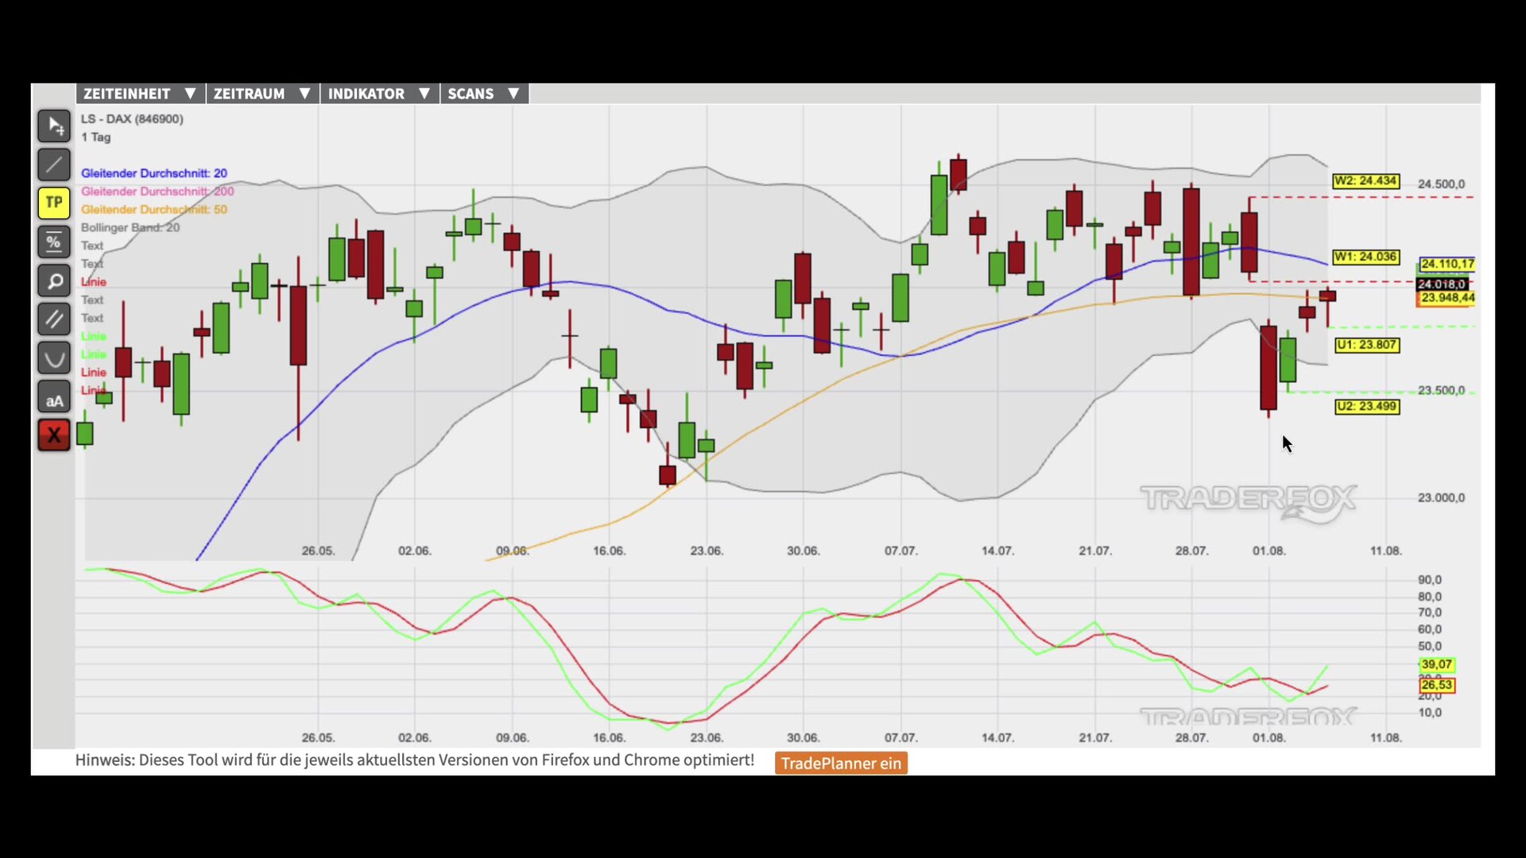Viewport: 1526px width, 858px height.
Task: Select Gleitender Durchschnitt: 20 legend entry
Action: pyautogui.click(x=154, y=173)
